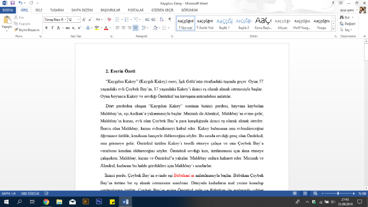Apply Altyazı style
Viewport: 368px width, 207px height.
(283, 24)
